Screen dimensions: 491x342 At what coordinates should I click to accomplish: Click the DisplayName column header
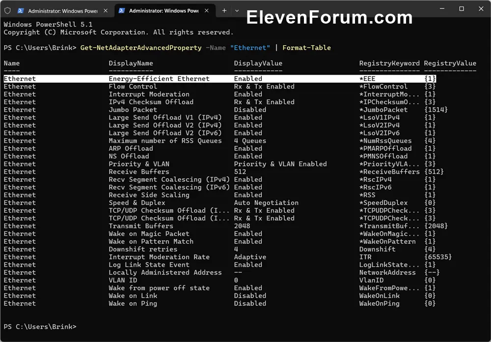point(131,63)
